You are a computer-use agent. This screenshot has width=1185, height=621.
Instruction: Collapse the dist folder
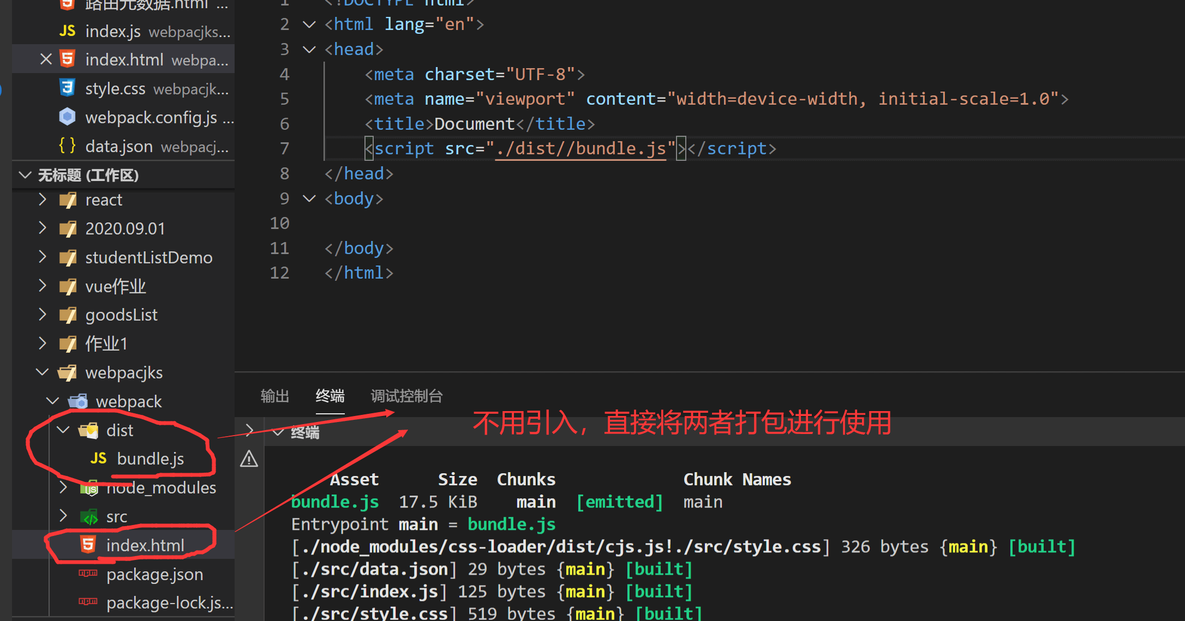click(x=63, y=430)
